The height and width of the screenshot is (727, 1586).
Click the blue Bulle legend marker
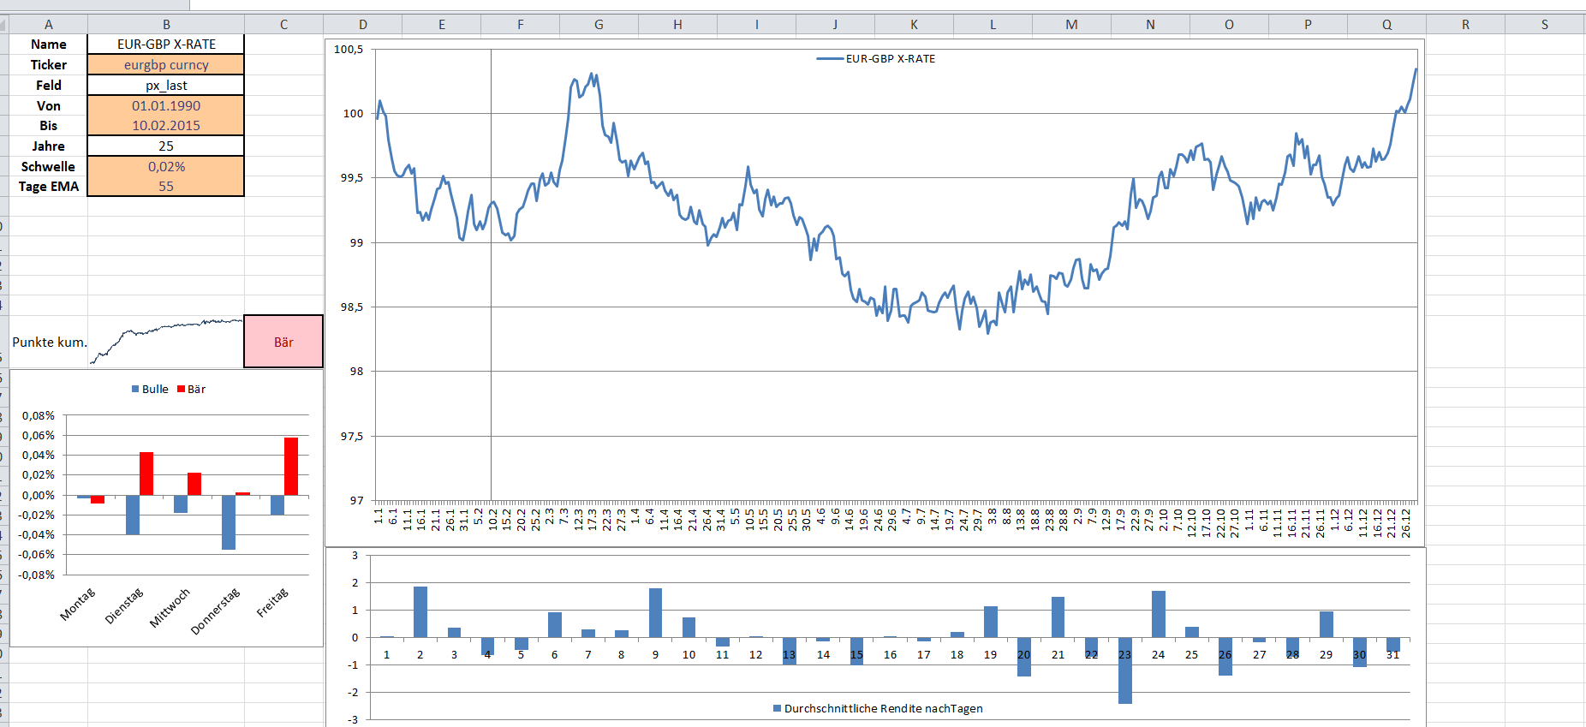135,389
